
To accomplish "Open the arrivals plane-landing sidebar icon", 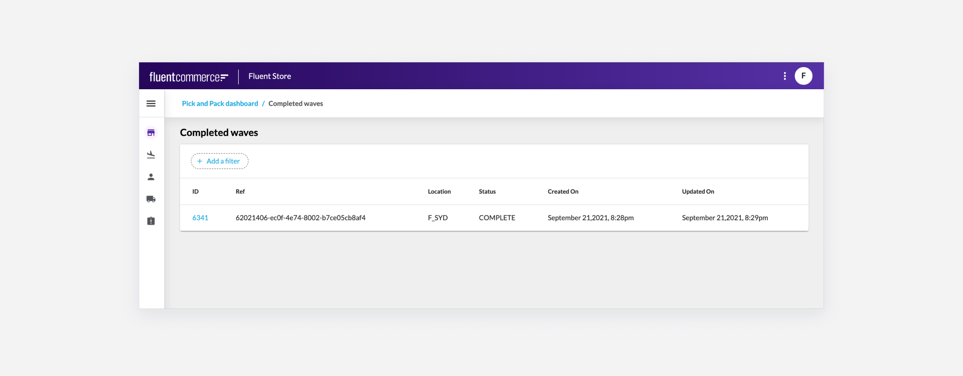I will tap(151, 155).
